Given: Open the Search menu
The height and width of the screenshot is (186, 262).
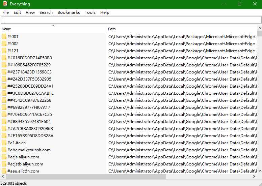Looking at the screenshot, I should click(46, 12).
